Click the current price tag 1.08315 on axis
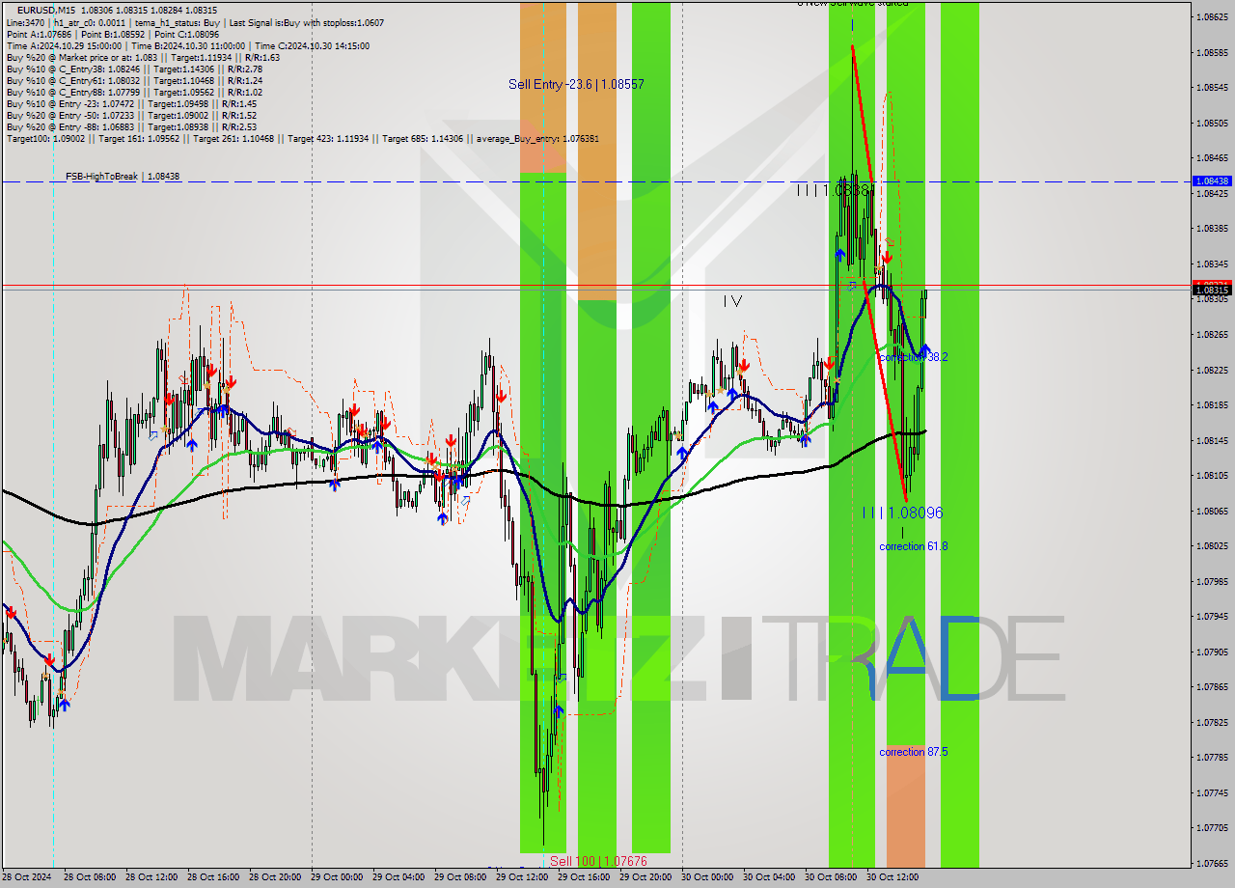 [1211, 290]
